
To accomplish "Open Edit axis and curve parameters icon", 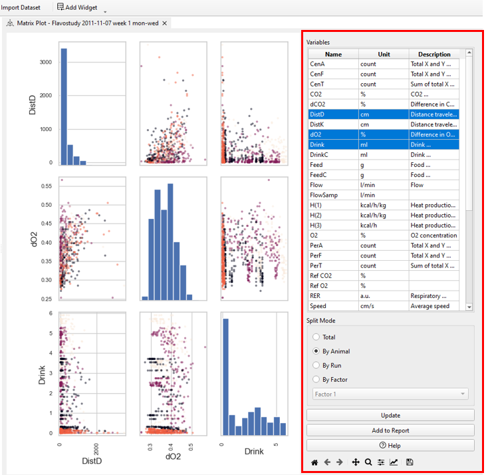I will click(x=394, y=462).
